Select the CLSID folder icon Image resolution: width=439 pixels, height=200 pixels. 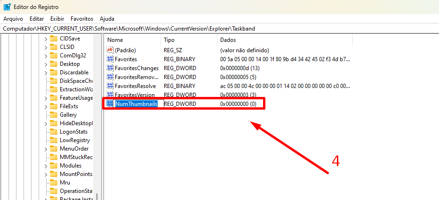pos(54,47)
